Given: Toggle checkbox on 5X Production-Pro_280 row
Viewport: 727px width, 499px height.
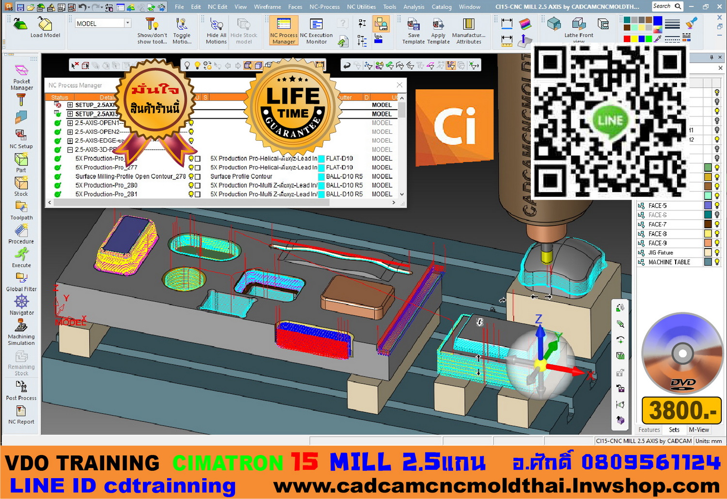Looking at the screenshot, I should 198,185.
